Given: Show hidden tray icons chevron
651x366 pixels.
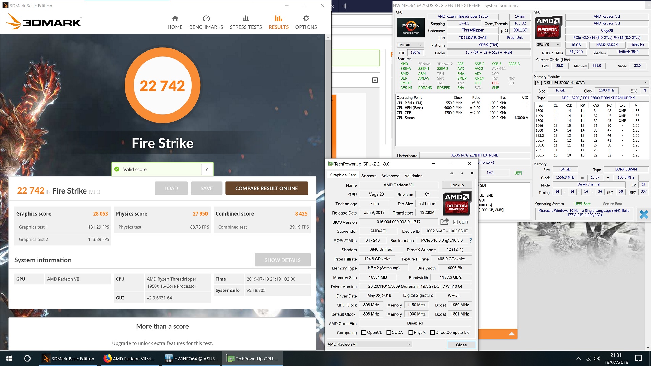Looking at the screenshot, I should tap(579, 359).
